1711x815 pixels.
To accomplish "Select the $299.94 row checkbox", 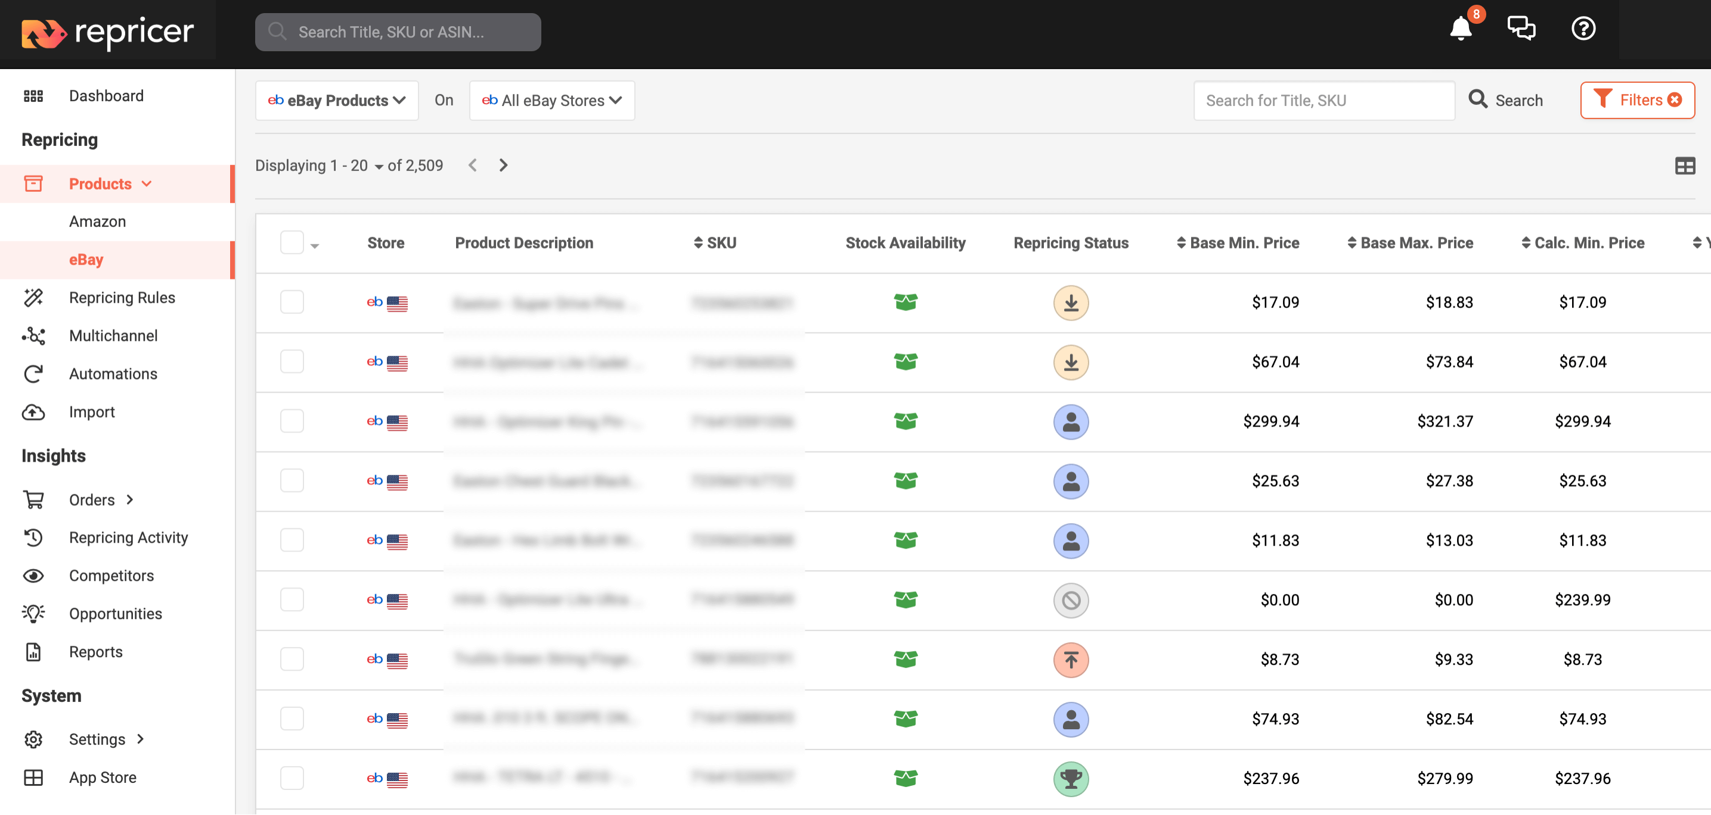I will coord(292,421).
